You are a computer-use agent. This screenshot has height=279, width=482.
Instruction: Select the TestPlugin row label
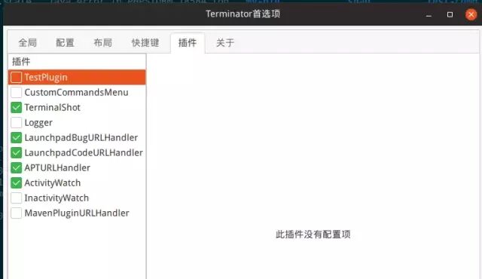point(46,78)
